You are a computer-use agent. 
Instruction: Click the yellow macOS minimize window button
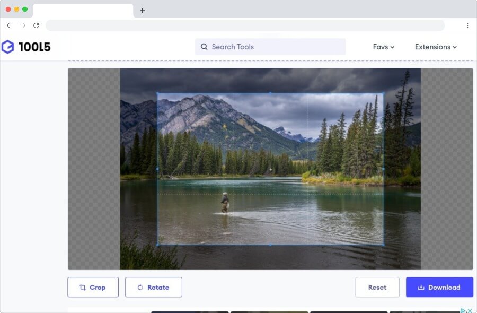(x=16, y=10)
